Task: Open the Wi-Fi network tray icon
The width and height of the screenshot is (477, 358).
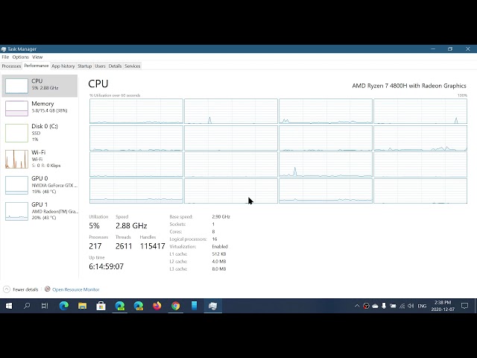Action: click(x=402, y=306)
